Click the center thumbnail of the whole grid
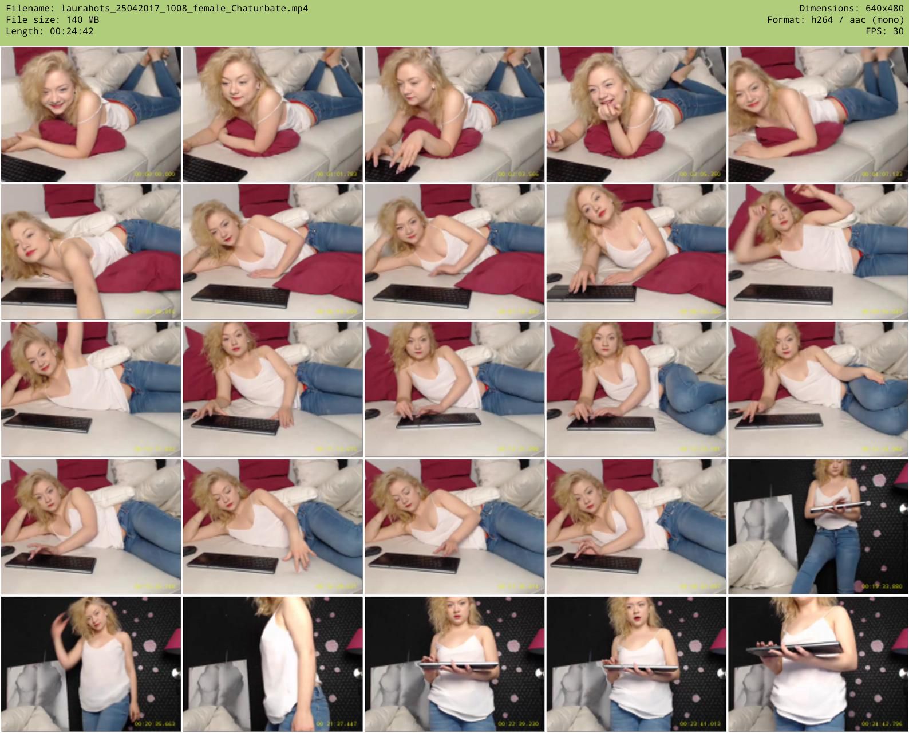 point(454,389)
